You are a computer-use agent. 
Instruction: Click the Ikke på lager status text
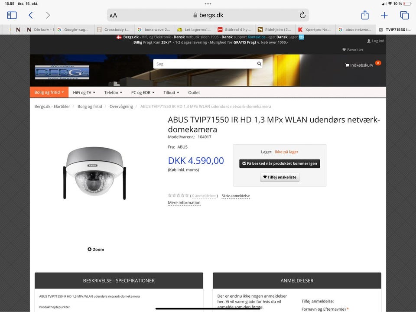(x=286, y=152)
